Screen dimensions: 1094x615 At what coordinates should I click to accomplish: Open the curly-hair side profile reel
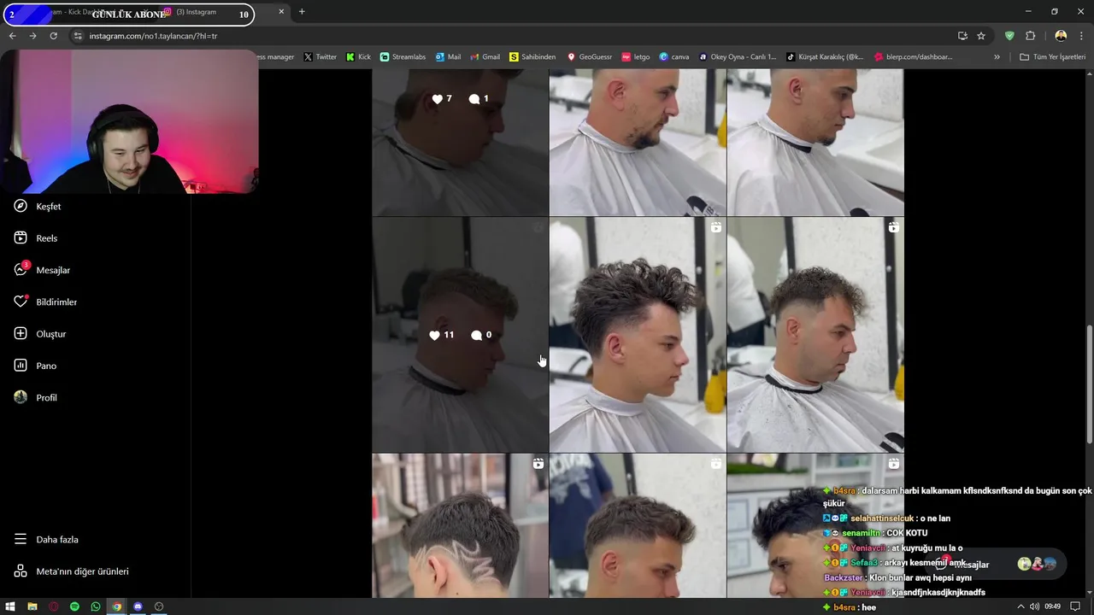coord(638,335)
